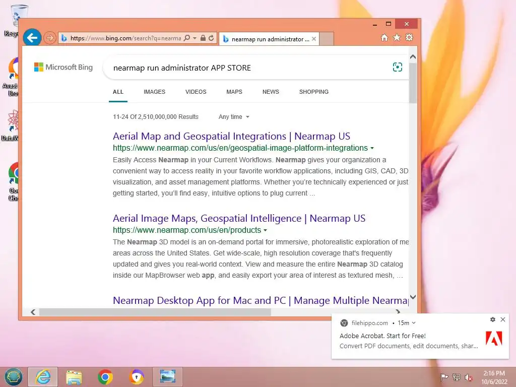Click Internet Explorer taskbar icon
516x387 pixels.
[x=43, y=377]
